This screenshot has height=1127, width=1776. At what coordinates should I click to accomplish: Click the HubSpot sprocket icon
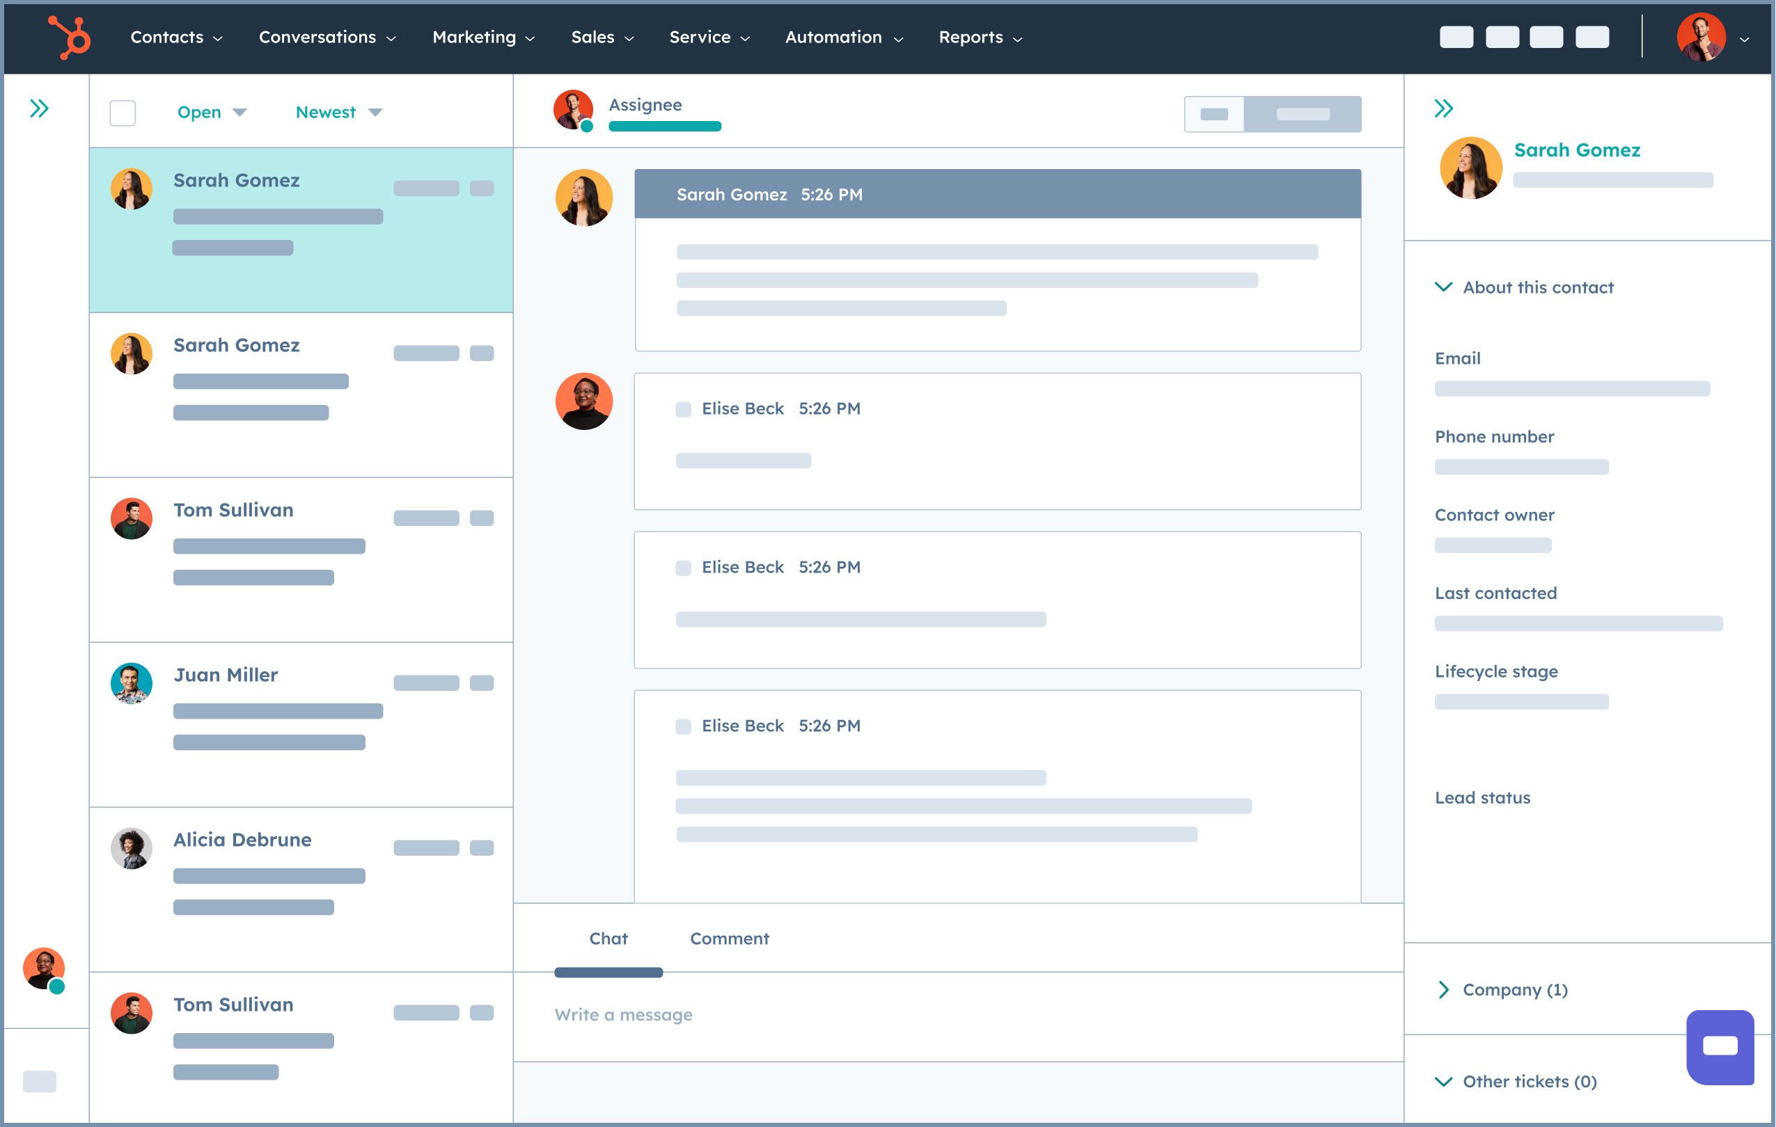(x=66, y=35)
